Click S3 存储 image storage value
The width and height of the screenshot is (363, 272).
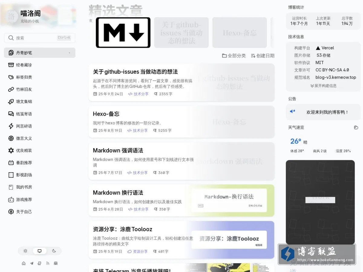point(323,55)
